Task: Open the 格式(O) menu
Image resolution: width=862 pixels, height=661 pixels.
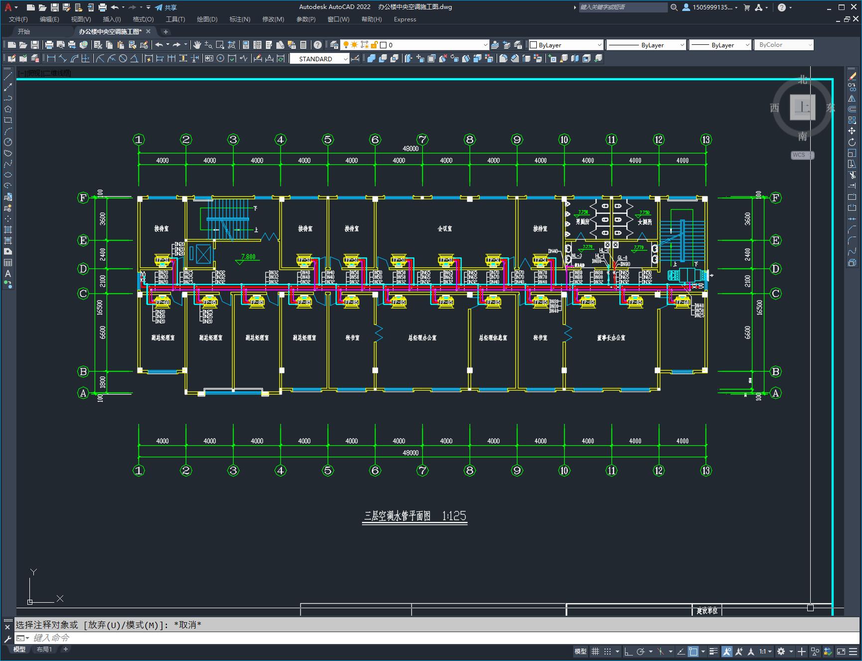Action: click(143, 19)
